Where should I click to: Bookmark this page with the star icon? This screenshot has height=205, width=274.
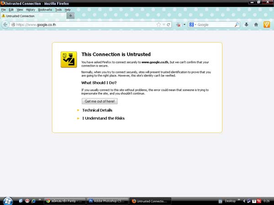[x=158, y=25]
